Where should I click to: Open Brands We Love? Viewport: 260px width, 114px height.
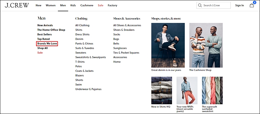click(47, 44)
